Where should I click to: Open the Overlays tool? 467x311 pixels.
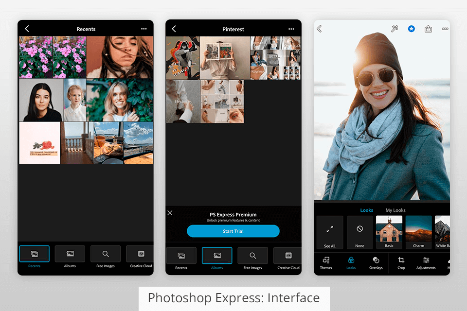click(376, 263)
